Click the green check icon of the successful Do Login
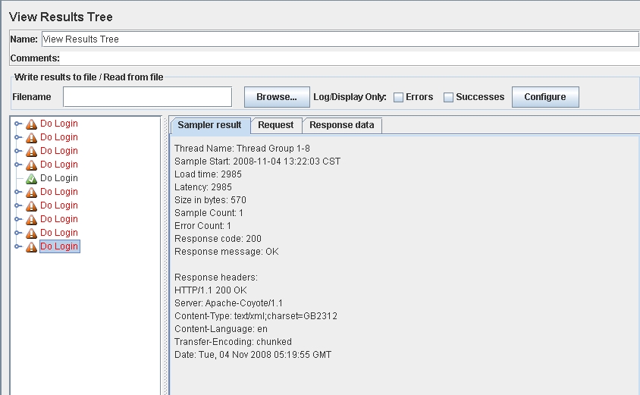 31,178
